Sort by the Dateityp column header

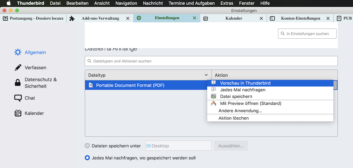148,75
